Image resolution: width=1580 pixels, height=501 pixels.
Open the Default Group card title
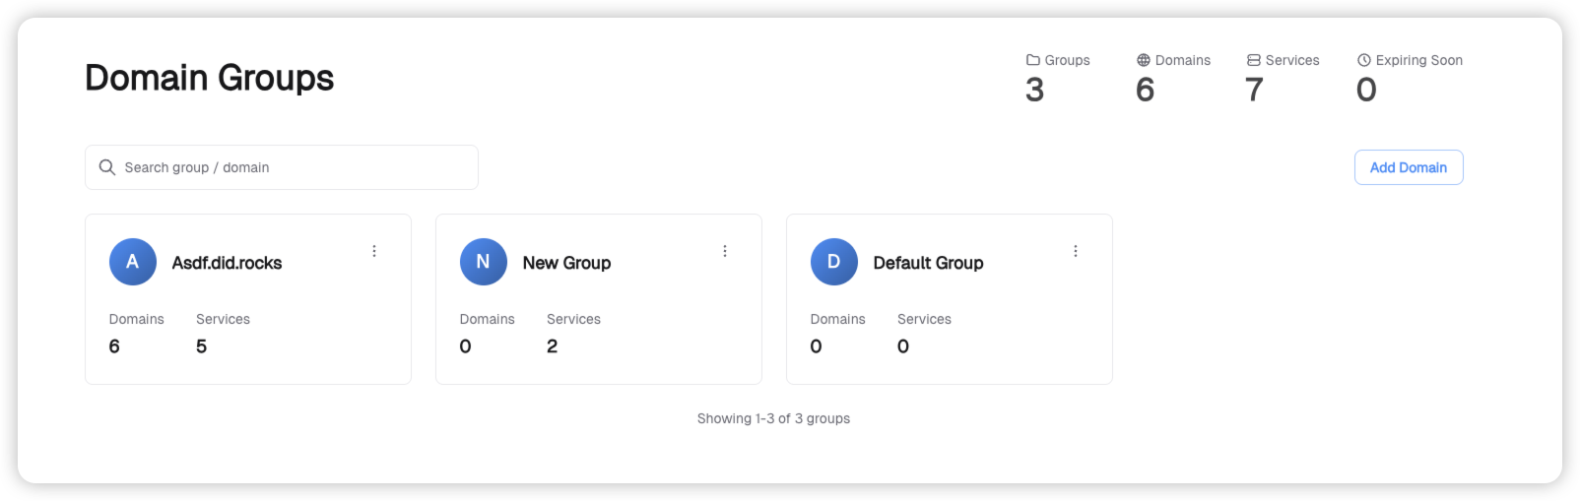tap(928, 263)
